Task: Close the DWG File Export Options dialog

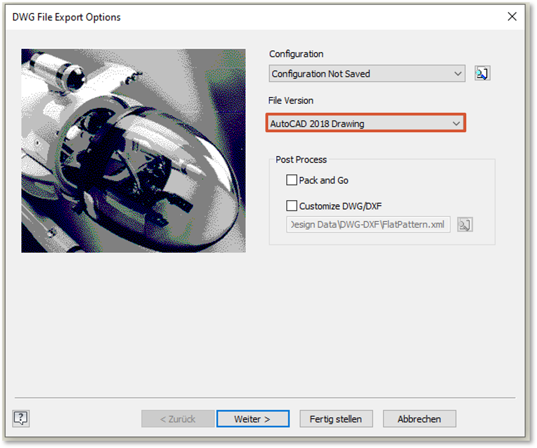Action: (x=512, y=17)
